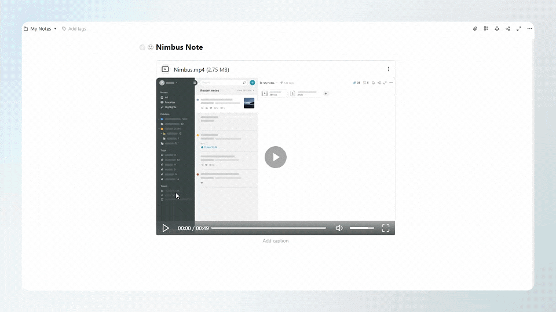Enter video fullscreen mode
The width and height of the screenshot is (556, 312).
(x=386, y=228)
